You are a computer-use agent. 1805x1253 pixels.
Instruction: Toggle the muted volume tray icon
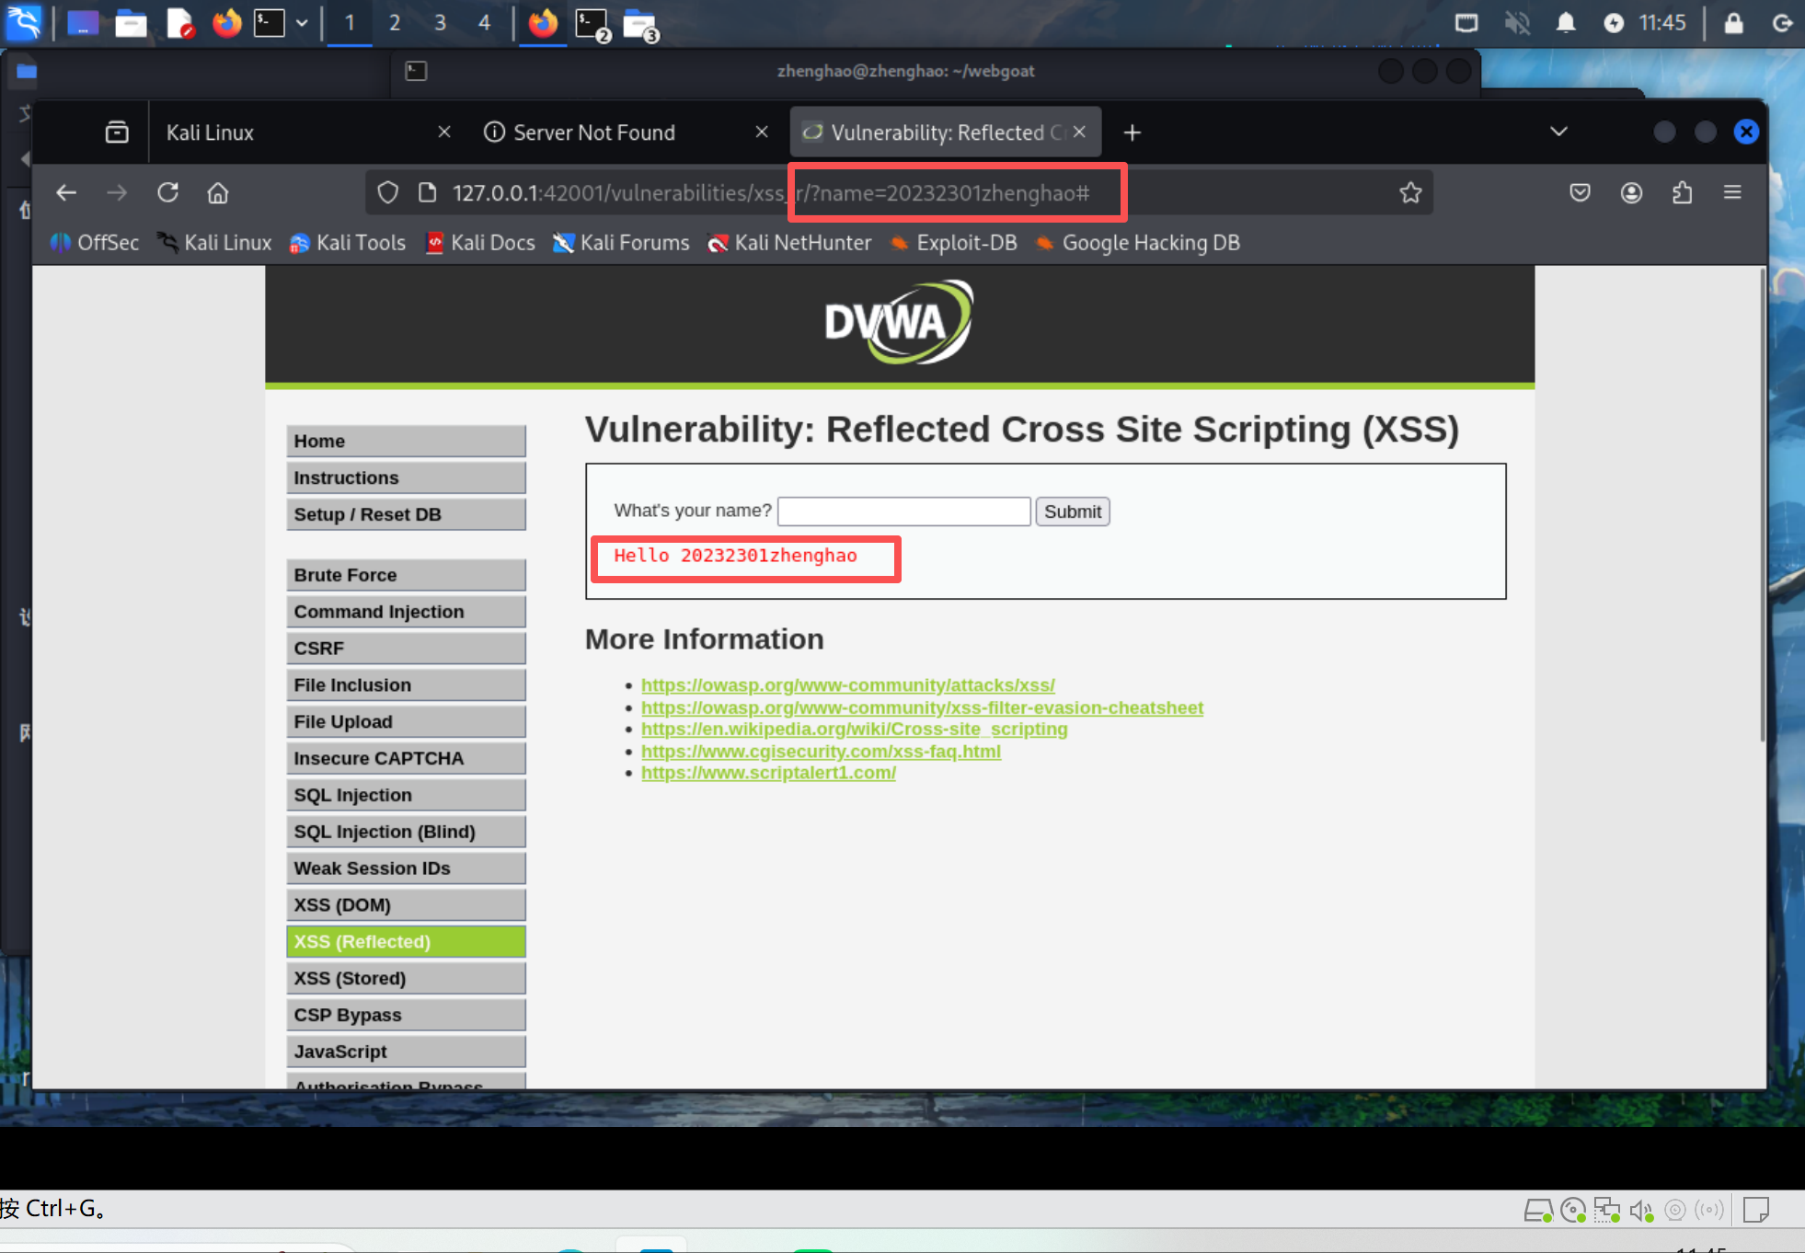pos(1516,22)
